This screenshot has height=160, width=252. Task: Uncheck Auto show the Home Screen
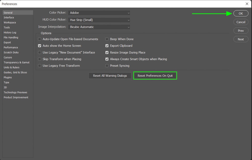40,46
